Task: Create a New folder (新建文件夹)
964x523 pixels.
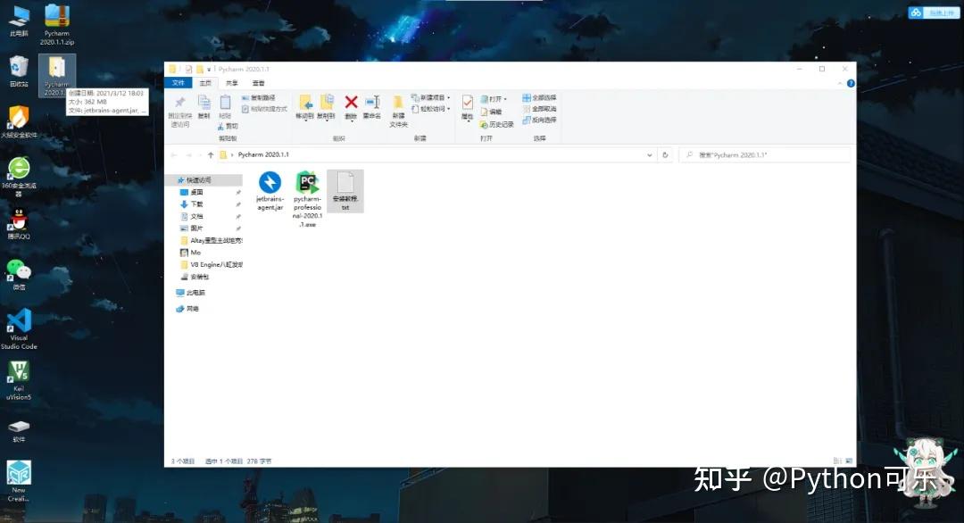Action: tap(398, 112)
